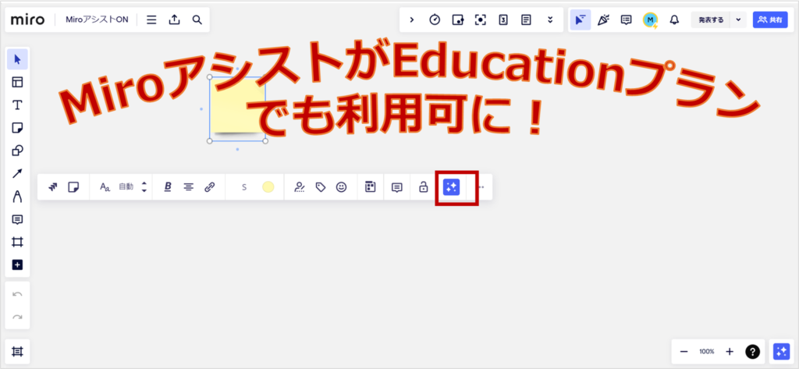The height and width of the screenshot is (369, 799).
Task: Open the Templates tool in sidebar
Action: click(17, 82)
